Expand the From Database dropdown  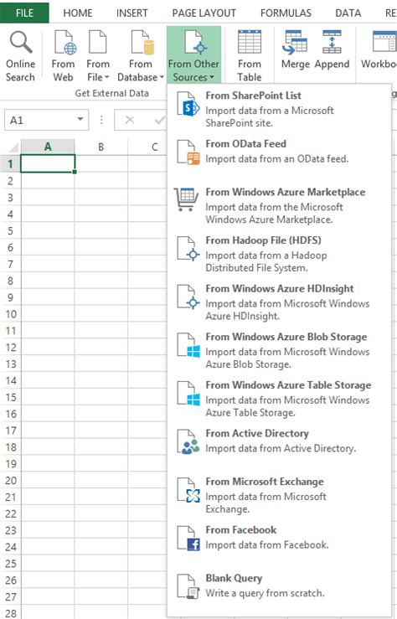click(x=141, y=56)
